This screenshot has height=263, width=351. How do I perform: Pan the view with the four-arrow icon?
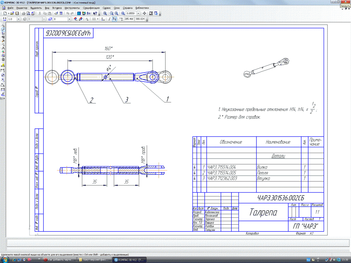(144, 13)
